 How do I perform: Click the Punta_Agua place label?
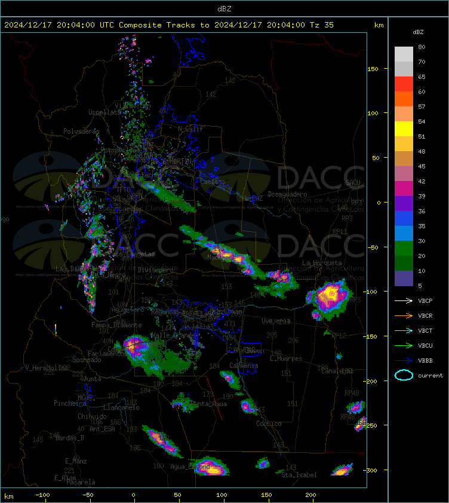[208, 404]
